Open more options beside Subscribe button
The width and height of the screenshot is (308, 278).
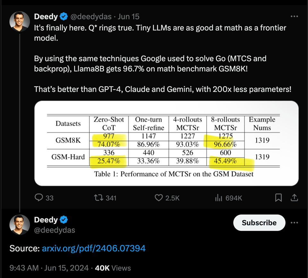pos(294,223)
